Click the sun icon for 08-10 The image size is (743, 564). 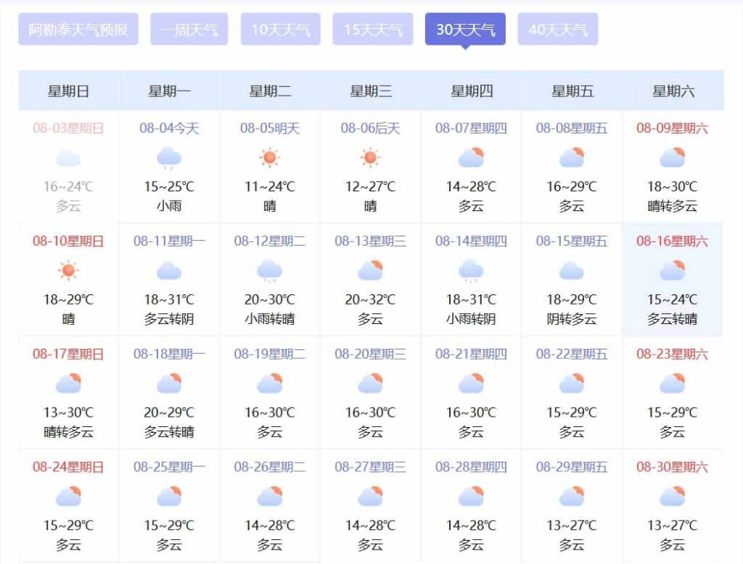[x=68, y=270]
